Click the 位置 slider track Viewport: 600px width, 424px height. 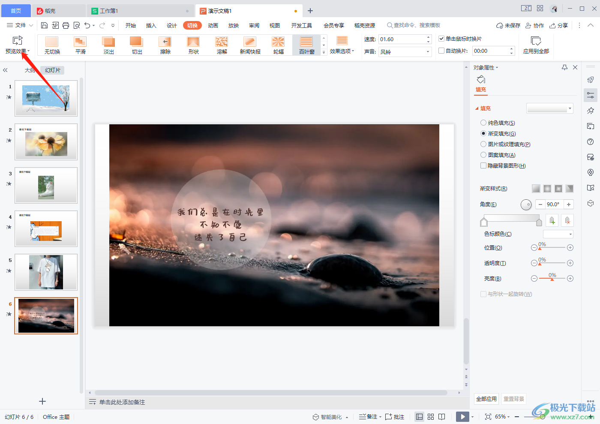pos(552,247)
